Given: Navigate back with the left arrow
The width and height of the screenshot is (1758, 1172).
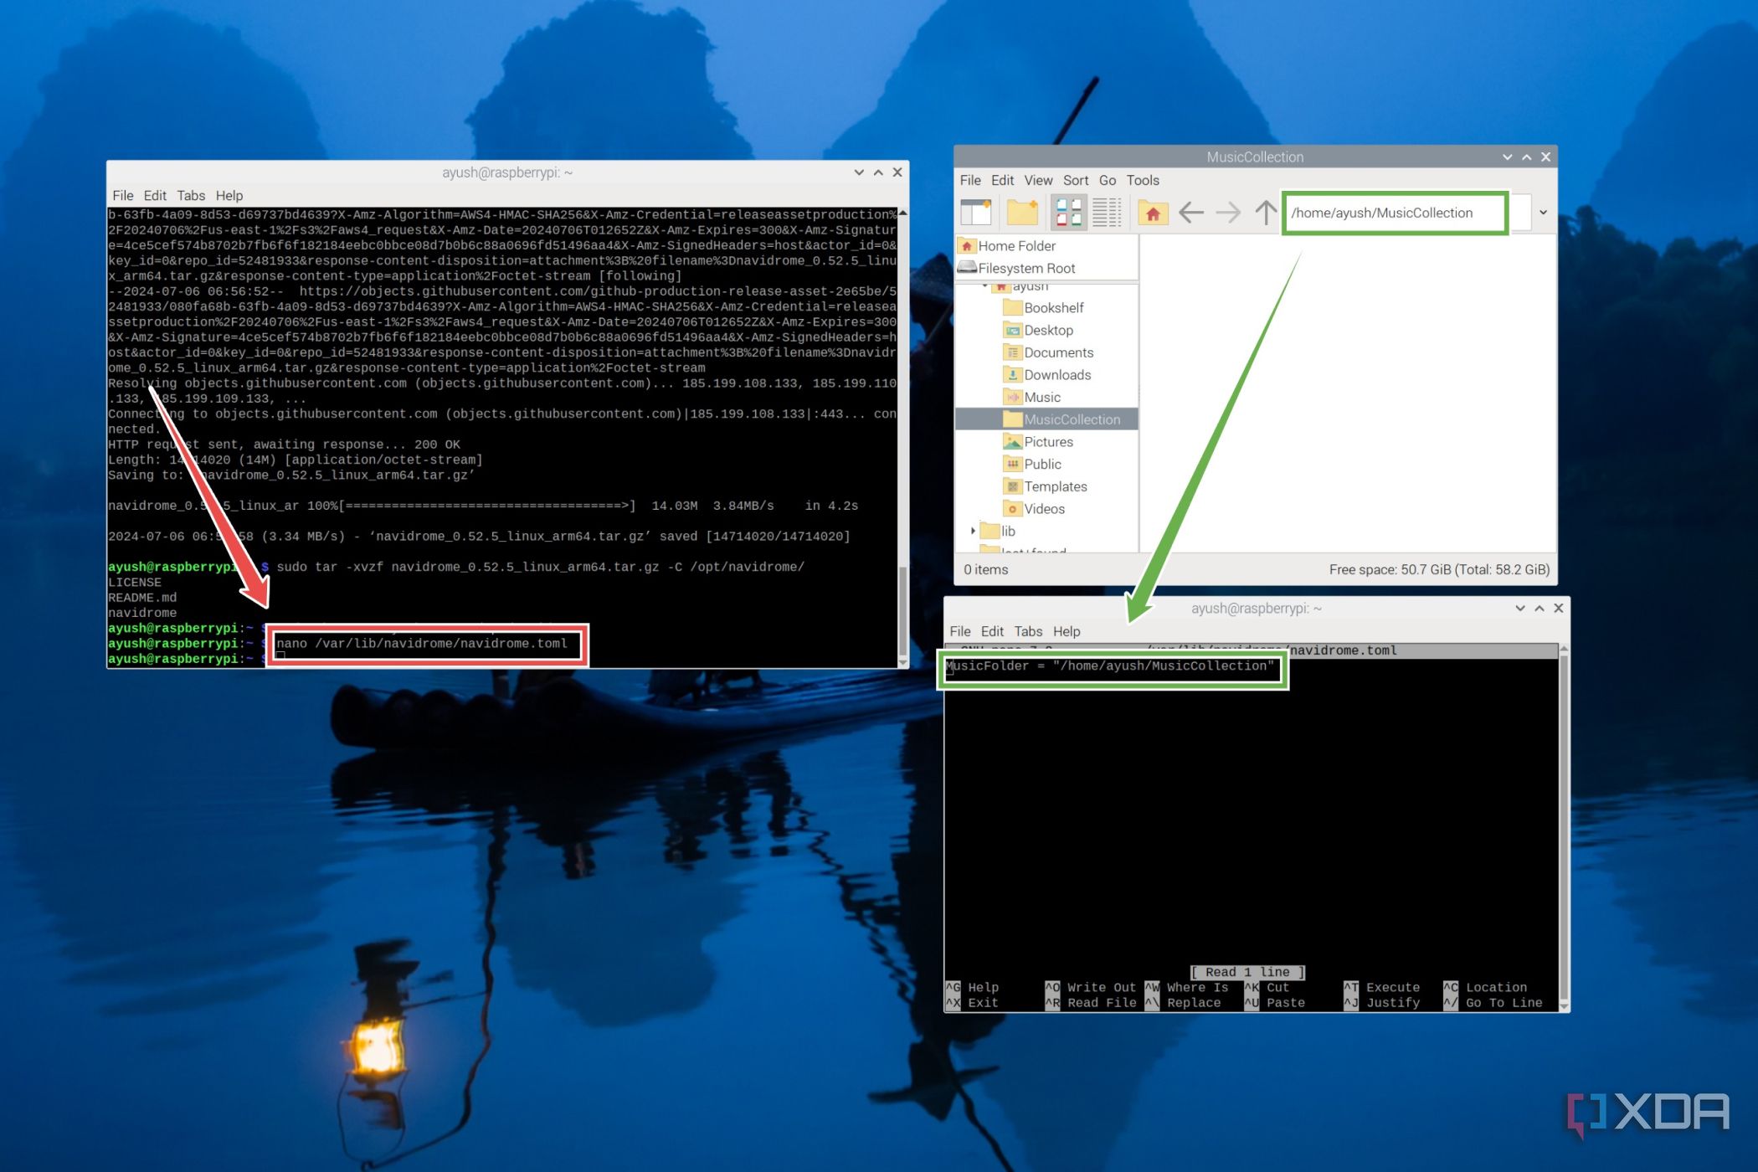Looking at the screenshot, I should [1190, 213].
